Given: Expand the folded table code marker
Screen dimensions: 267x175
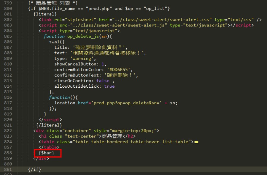Looking at the screenshot, I should (x=196, y=142).
